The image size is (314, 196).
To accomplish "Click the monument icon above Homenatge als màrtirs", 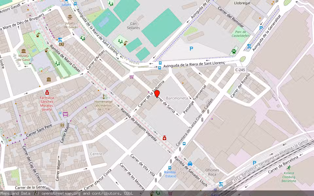I will pyautogui.click(x=104, y=97).
